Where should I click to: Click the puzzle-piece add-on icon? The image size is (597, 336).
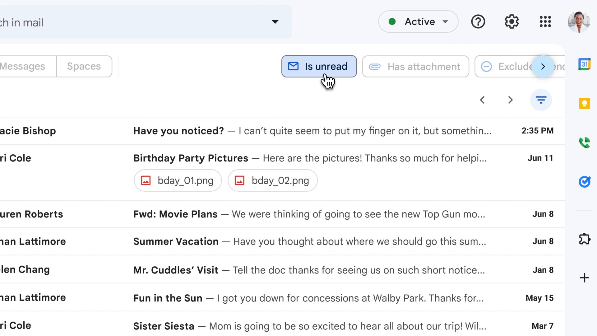tap(584, 239)
